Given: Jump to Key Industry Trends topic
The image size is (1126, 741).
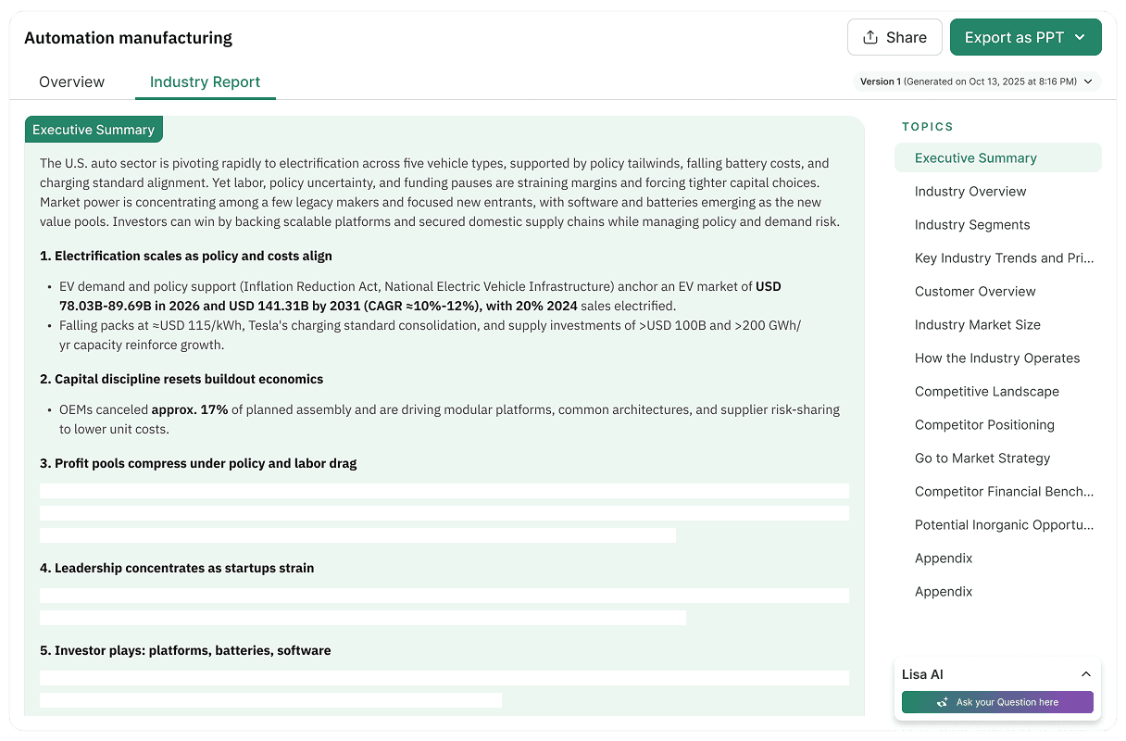Looking at the screenshot, I should [1004, 257].
